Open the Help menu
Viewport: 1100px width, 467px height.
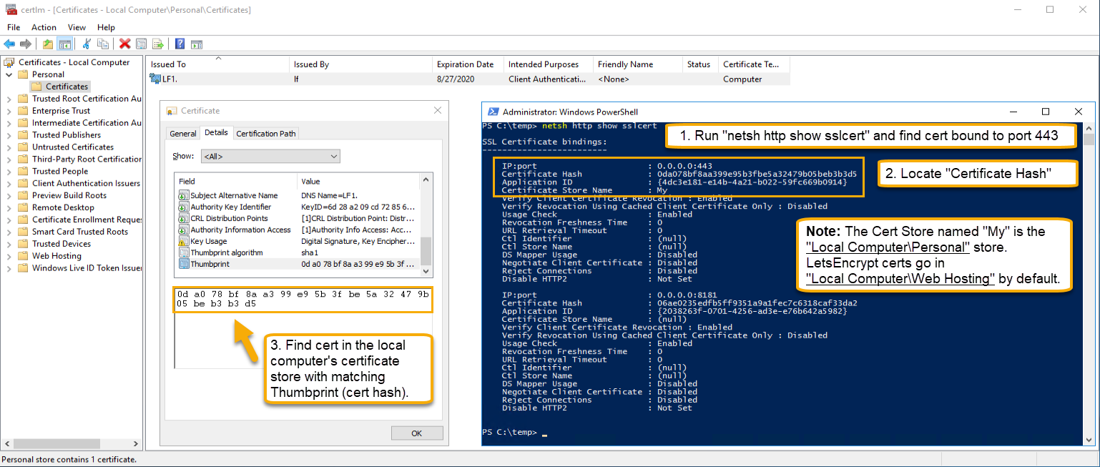coord(106,27)
